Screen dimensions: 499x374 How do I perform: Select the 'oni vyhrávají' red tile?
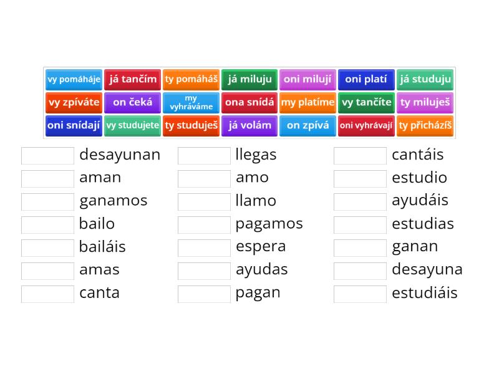(x=366, y=125)
